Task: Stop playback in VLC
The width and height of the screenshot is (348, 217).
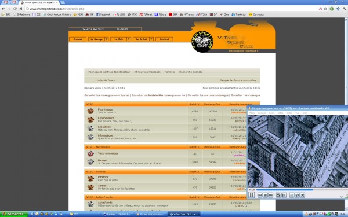Action: pyautogui.click(x=265, y=195)
